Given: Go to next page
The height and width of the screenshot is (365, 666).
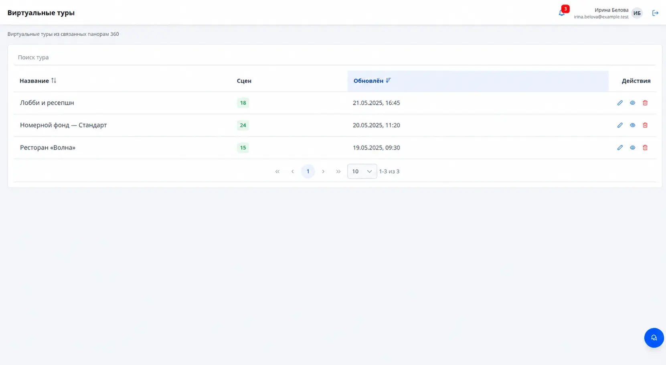Looking at the screenshot, I should pyautogui.click(x=323, y=171).
